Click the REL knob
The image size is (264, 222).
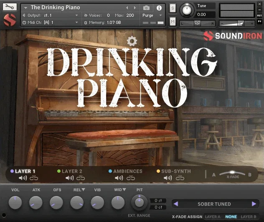coord(77,203)
